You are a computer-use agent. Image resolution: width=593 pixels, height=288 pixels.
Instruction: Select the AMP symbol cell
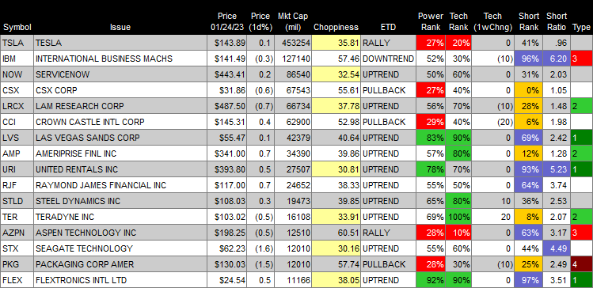[17, 153]
